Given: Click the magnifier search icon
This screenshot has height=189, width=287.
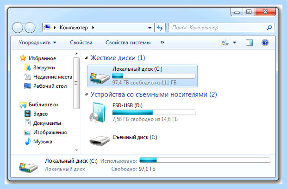Looking at the screenshot, I should tap(269, 28).
